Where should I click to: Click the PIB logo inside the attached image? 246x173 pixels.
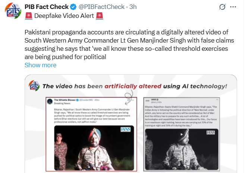[x=34, y=86]
